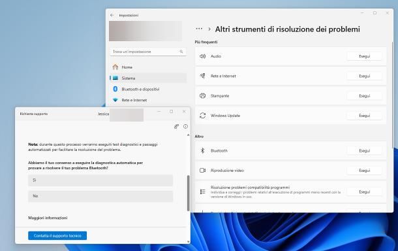Click the Stampante printer icon

[202, 96]
